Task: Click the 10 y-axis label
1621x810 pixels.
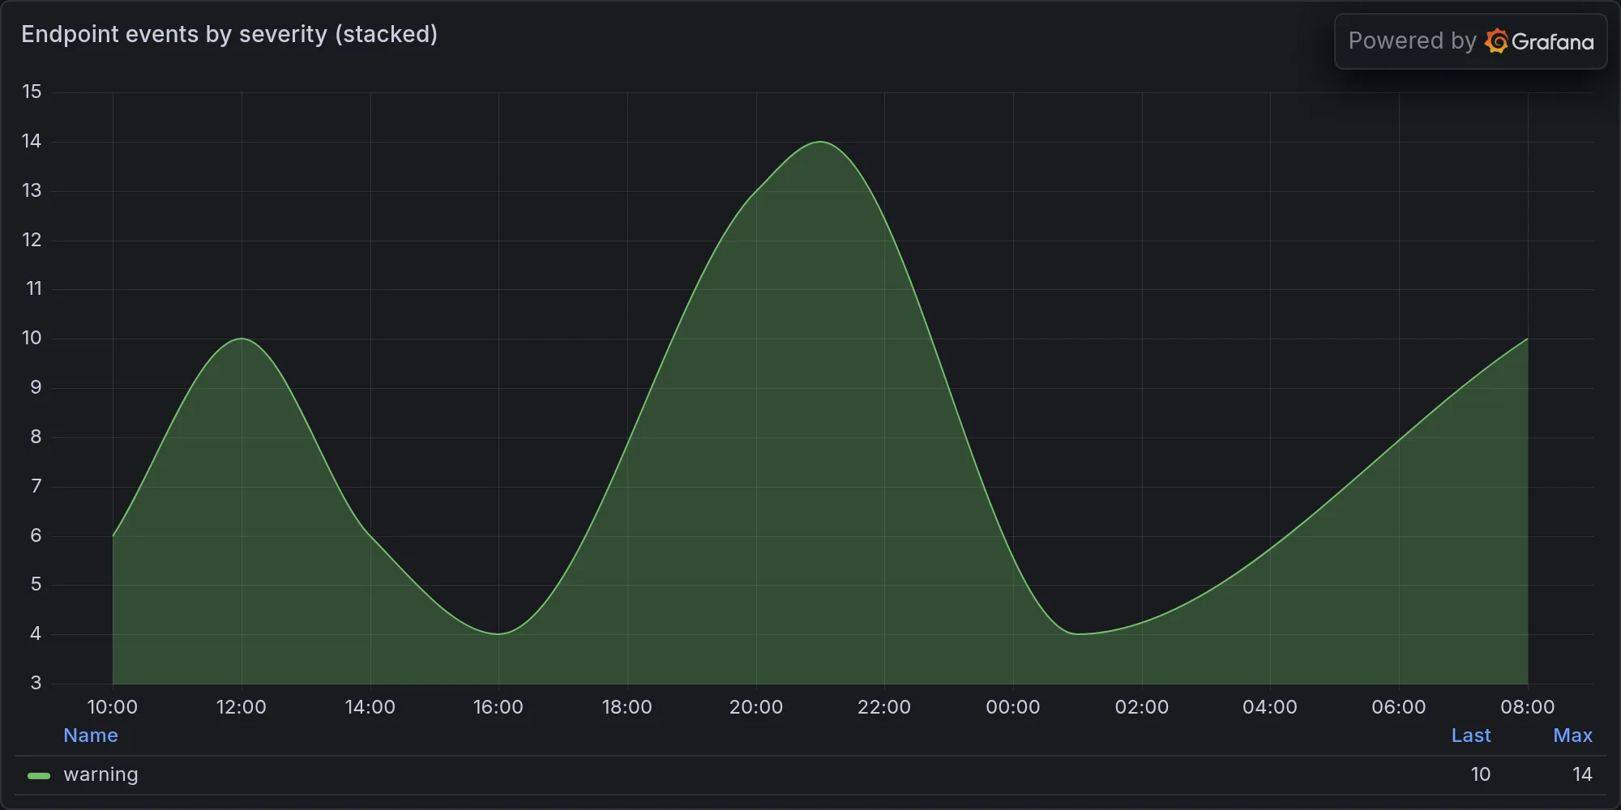Action: pyautogui.click(x=32, y=338)
